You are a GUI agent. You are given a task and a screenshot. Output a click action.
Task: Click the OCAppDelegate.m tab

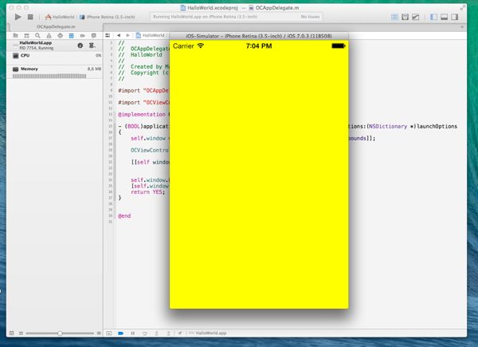coord(56,27)
